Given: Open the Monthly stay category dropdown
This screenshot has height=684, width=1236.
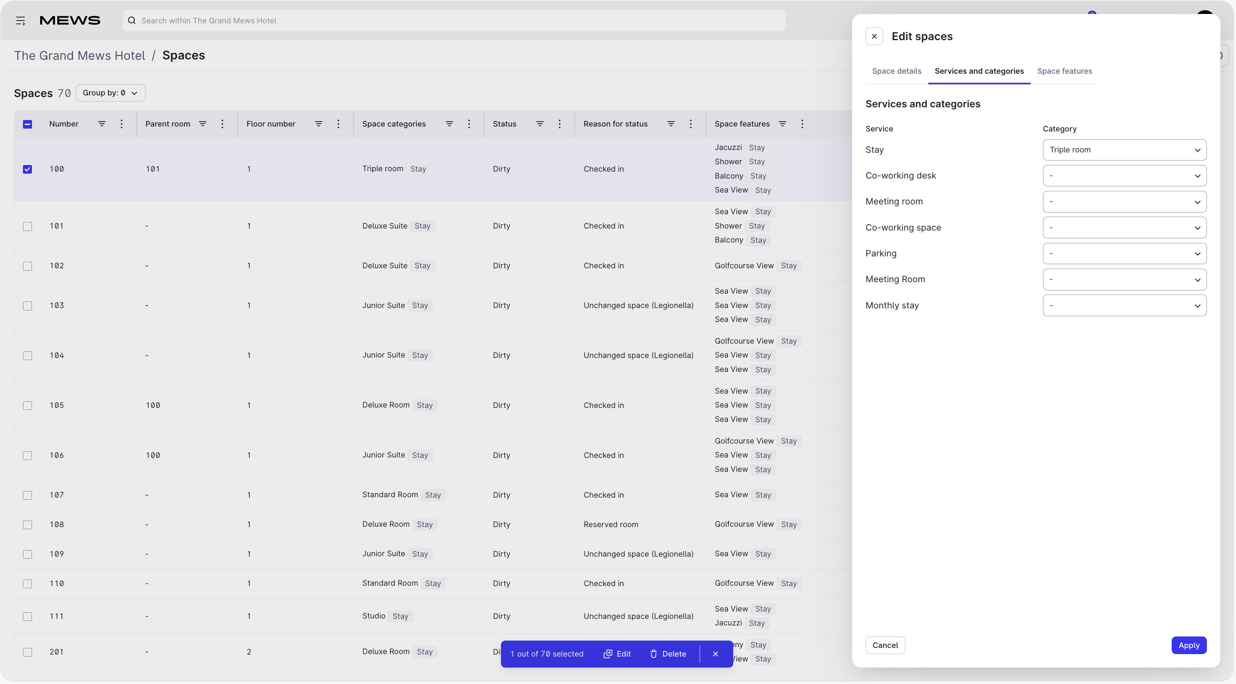Looking at the screenshot, I should pos(1124,305).
